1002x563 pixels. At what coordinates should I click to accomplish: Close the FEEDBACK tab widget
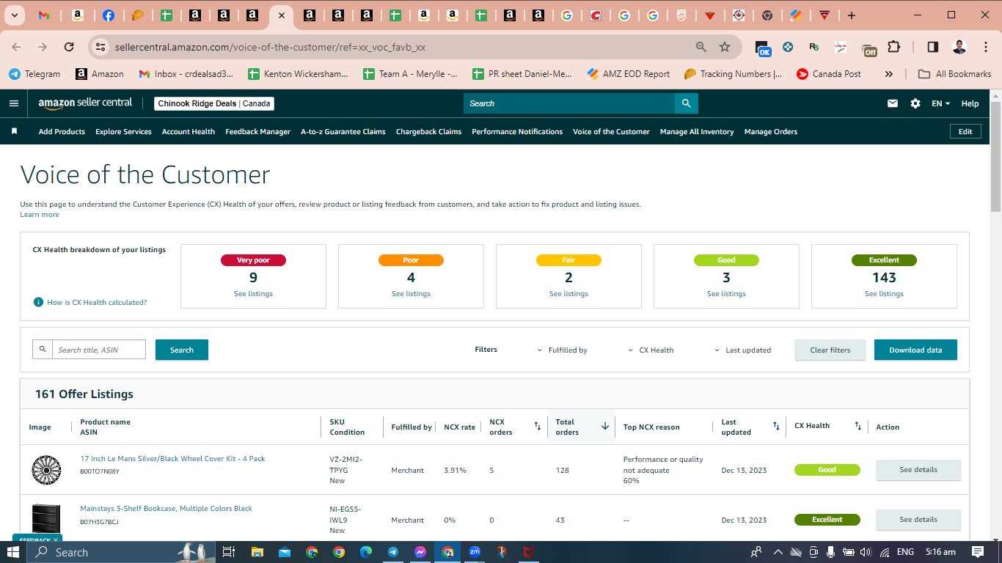click(56, 540)
